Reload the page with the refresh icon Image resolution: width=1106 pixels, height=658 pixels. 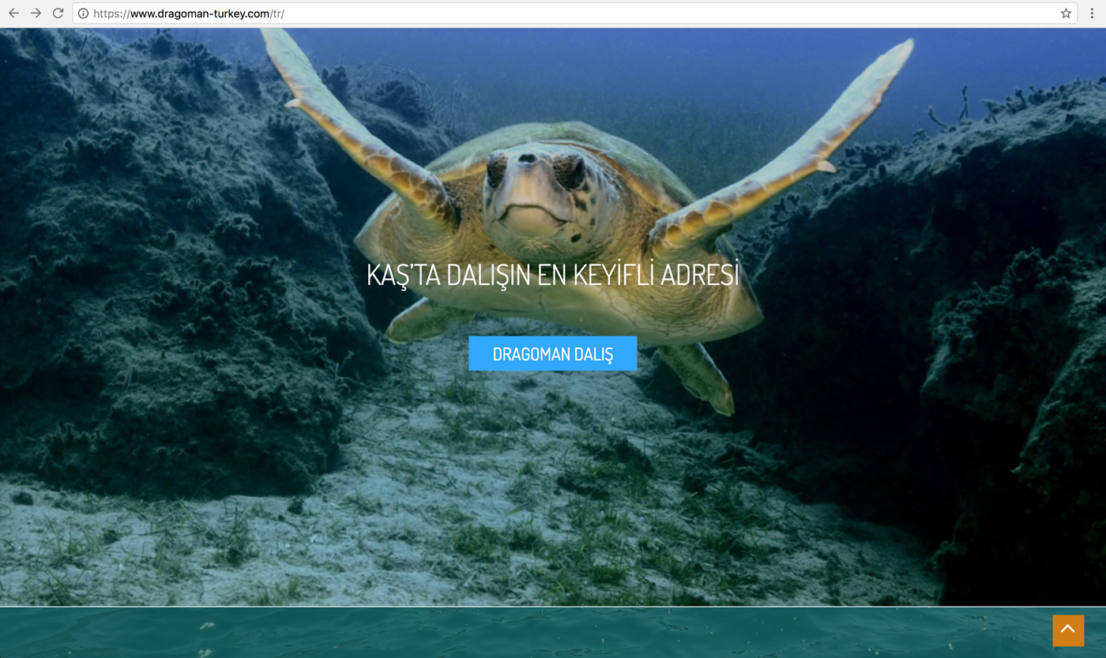coord(58,13)
